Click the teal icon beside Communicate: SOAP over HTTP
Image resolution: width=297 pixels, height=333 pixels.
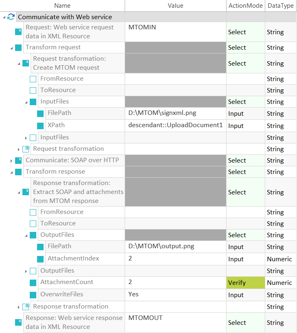[x=18, y=160]
